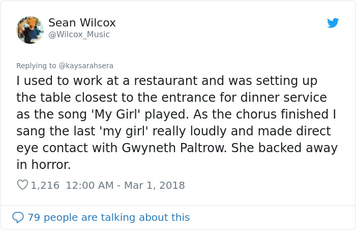
Task: Click the Twitter bird logo
Action: coord(333,23)
